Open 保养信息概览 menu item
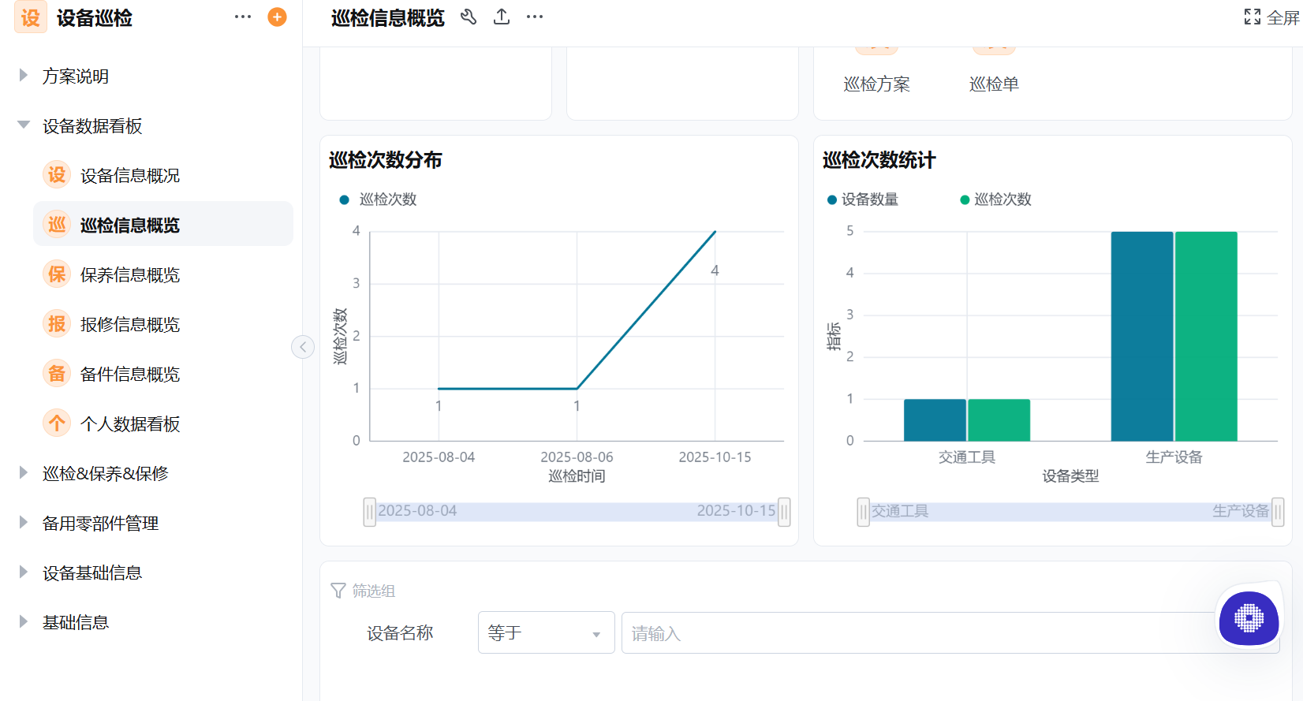The width and height of the screenshot is (1303, 701). pos(163,274)
